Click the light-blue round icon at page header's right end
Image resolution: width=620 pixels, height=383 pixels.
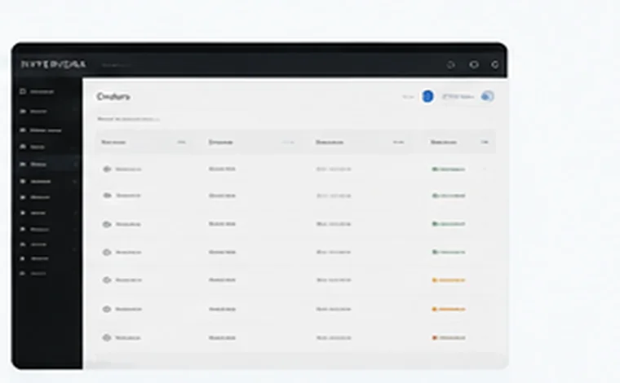[x=488, y=96]
